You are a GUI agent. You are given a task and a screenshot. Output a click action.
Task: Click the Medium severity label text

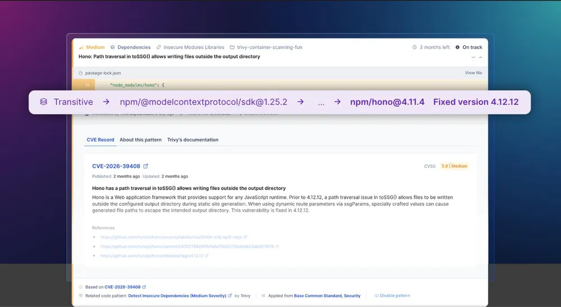(x=95, y=47)
